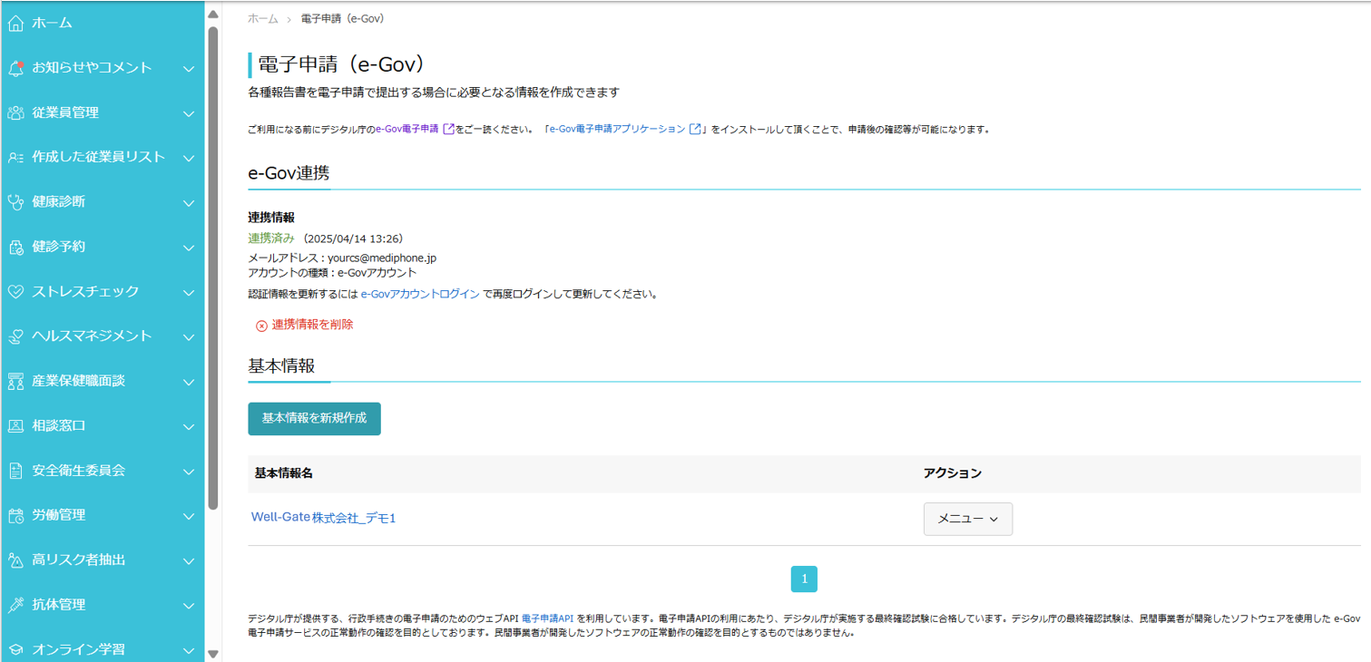1371x662 pixels.
Task: Expand 産業保健職面談 chevron
Action: [x=189, y=382]
